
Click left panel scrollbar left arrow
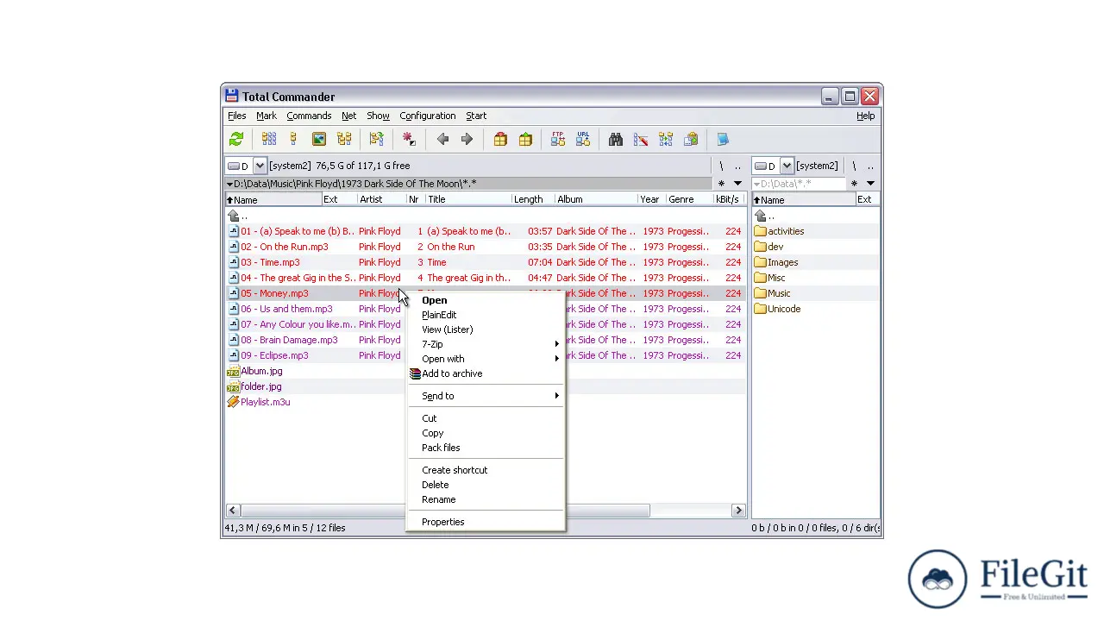click(x=232, y=511)
